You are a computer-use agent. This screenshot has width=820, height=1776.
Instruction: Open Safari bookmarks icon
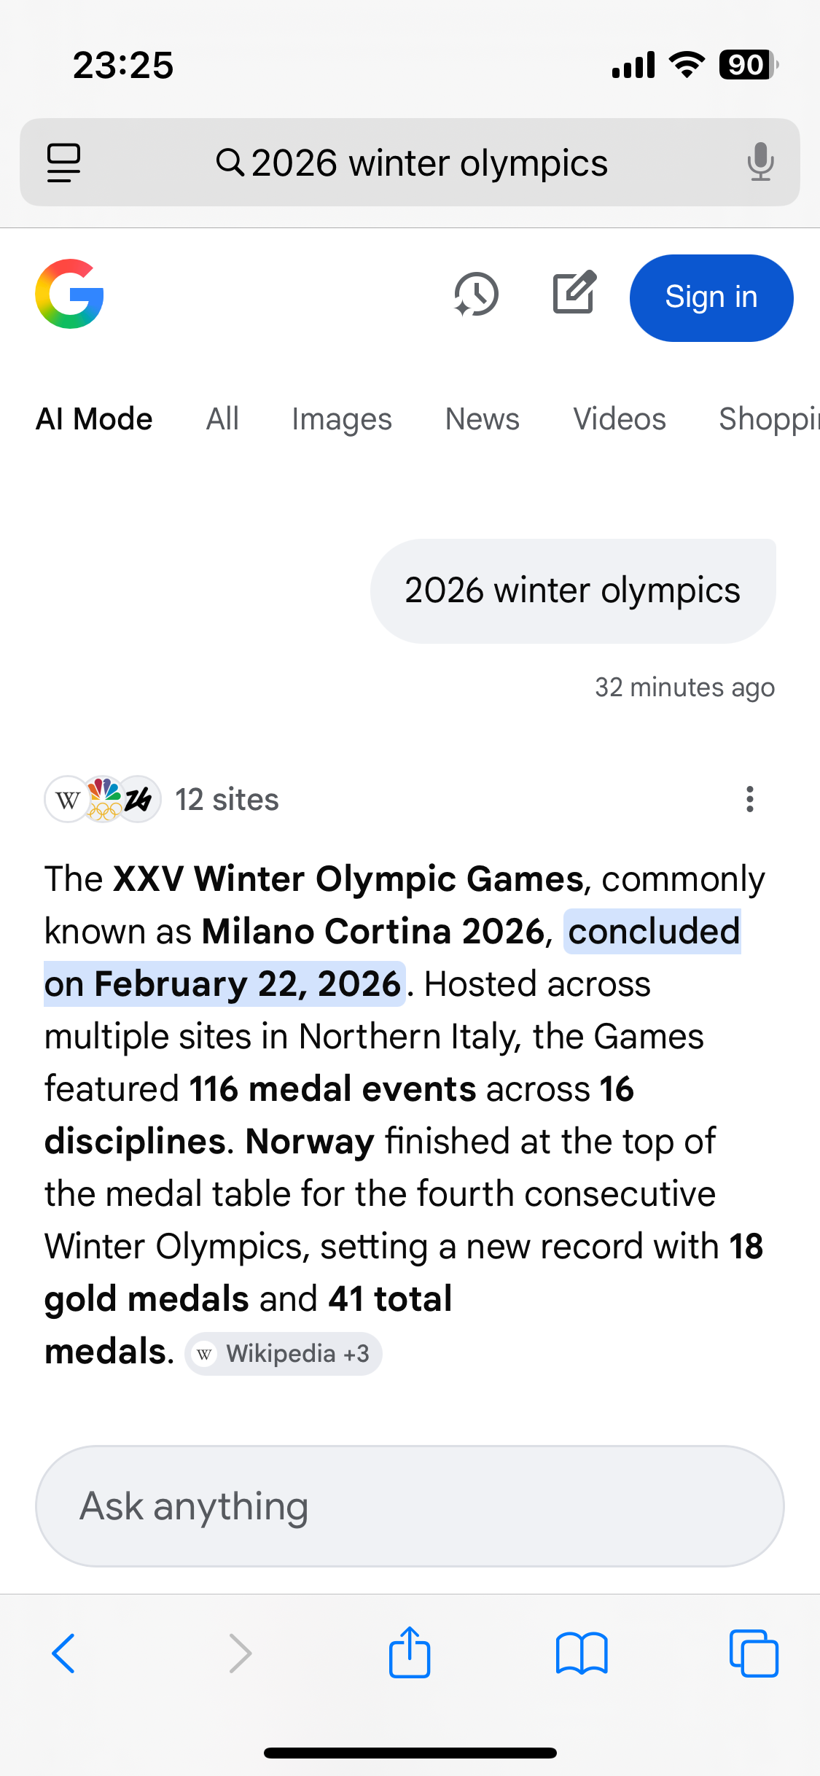[x=581, y=1653]
